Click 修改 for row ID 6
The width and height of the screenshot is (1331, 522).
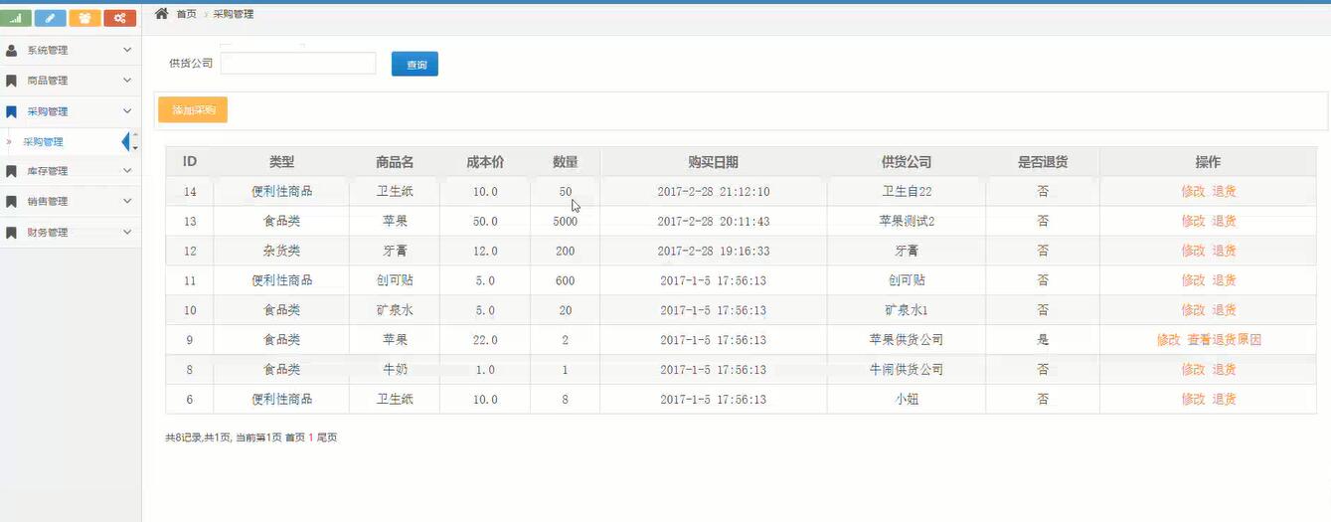(1193, 400)
